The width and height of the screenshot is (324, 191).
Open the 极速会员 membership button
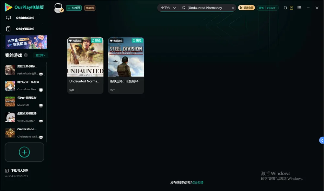246,8
